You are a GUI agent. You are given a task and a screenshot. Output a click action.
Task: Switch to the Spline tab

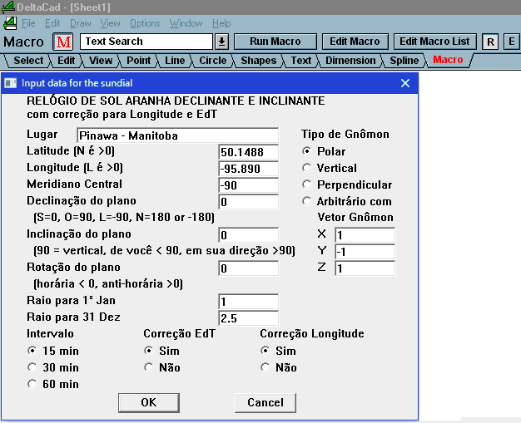point(404,60)
